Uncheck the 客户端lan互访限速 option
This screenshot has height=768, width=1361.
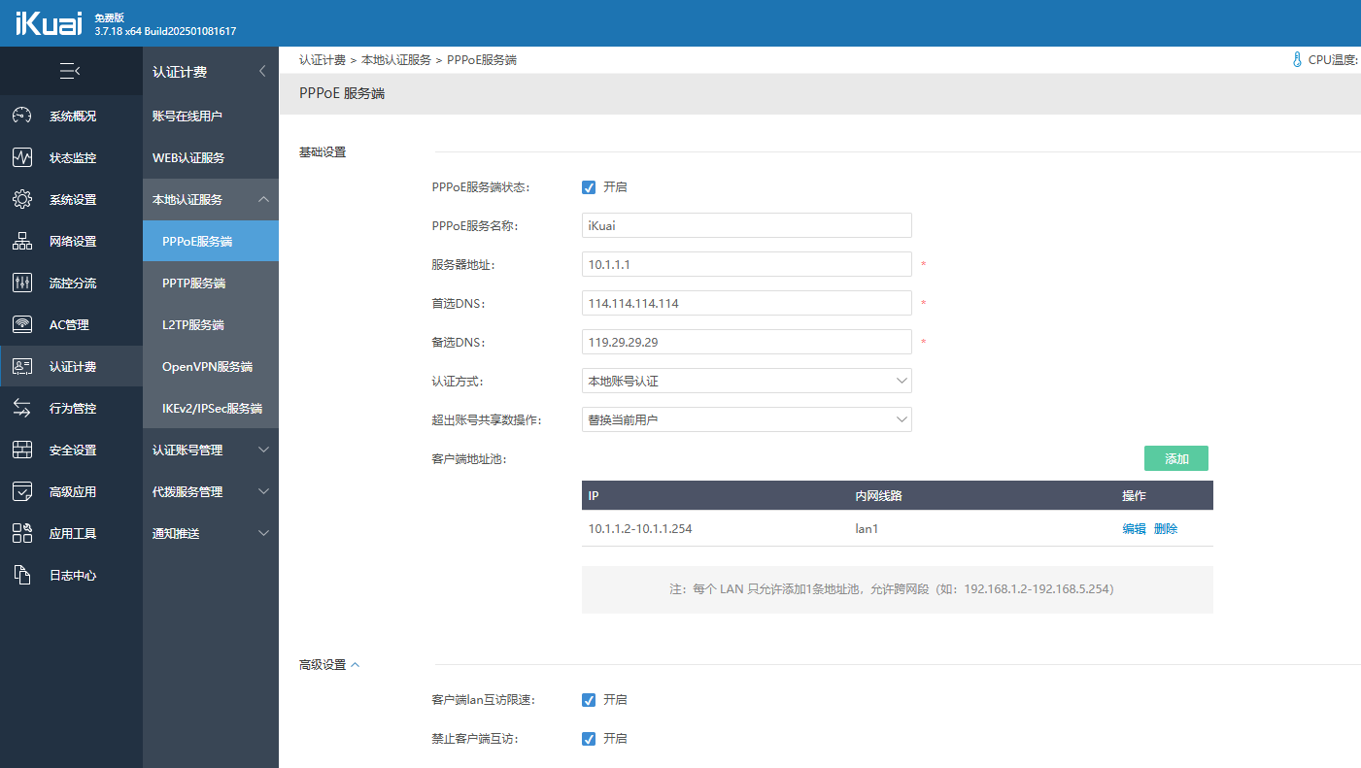pos(589,700)
